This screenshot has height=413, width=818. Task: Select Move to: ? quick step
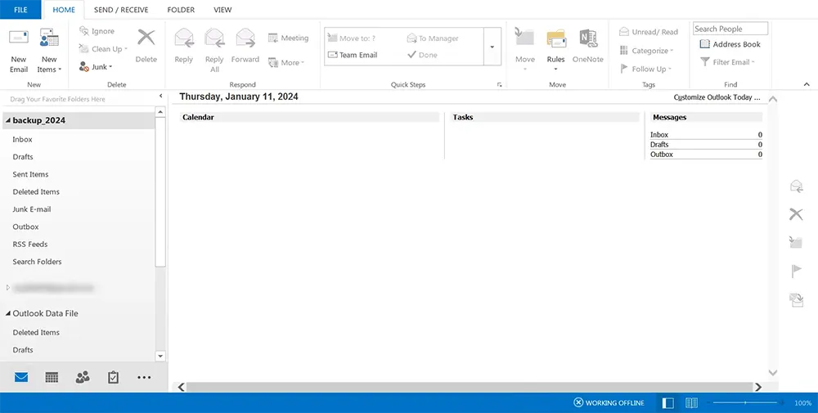pos(351,38)
